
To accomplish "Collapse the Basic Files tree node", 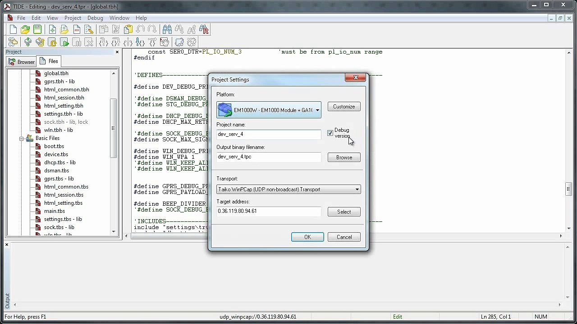I will pyautogui.click(x=21, y=138).
